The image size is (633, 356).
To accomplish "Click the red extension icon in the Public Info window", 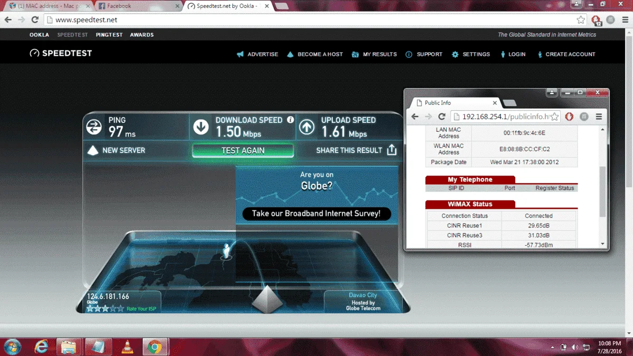I will (x=569, y=117).
